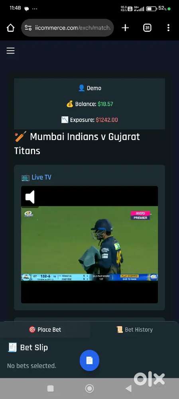Tap the browser home icon
Image resolution: width=179 pixels, height=399 pixels.
click(x=10, y=28)
